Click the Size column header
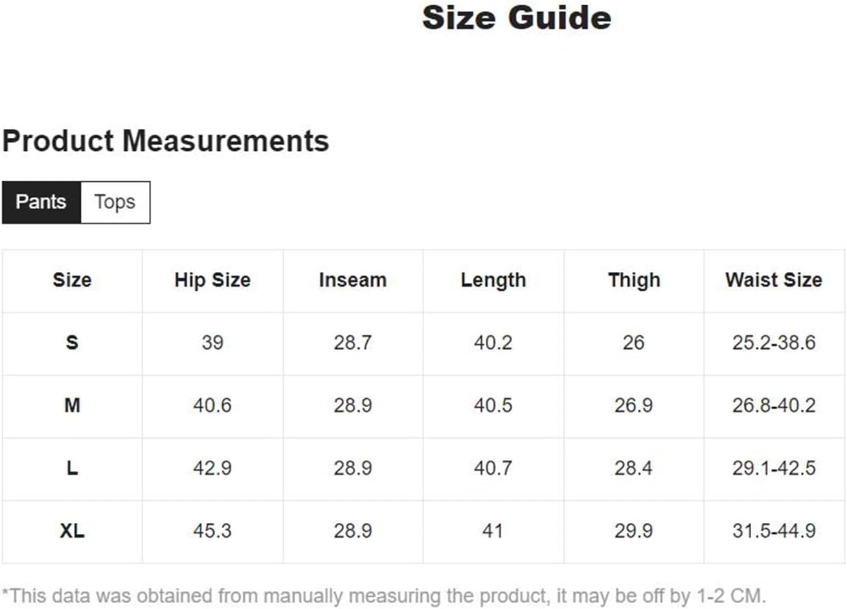This screenshot has width=847, height=609. [72, 280]
